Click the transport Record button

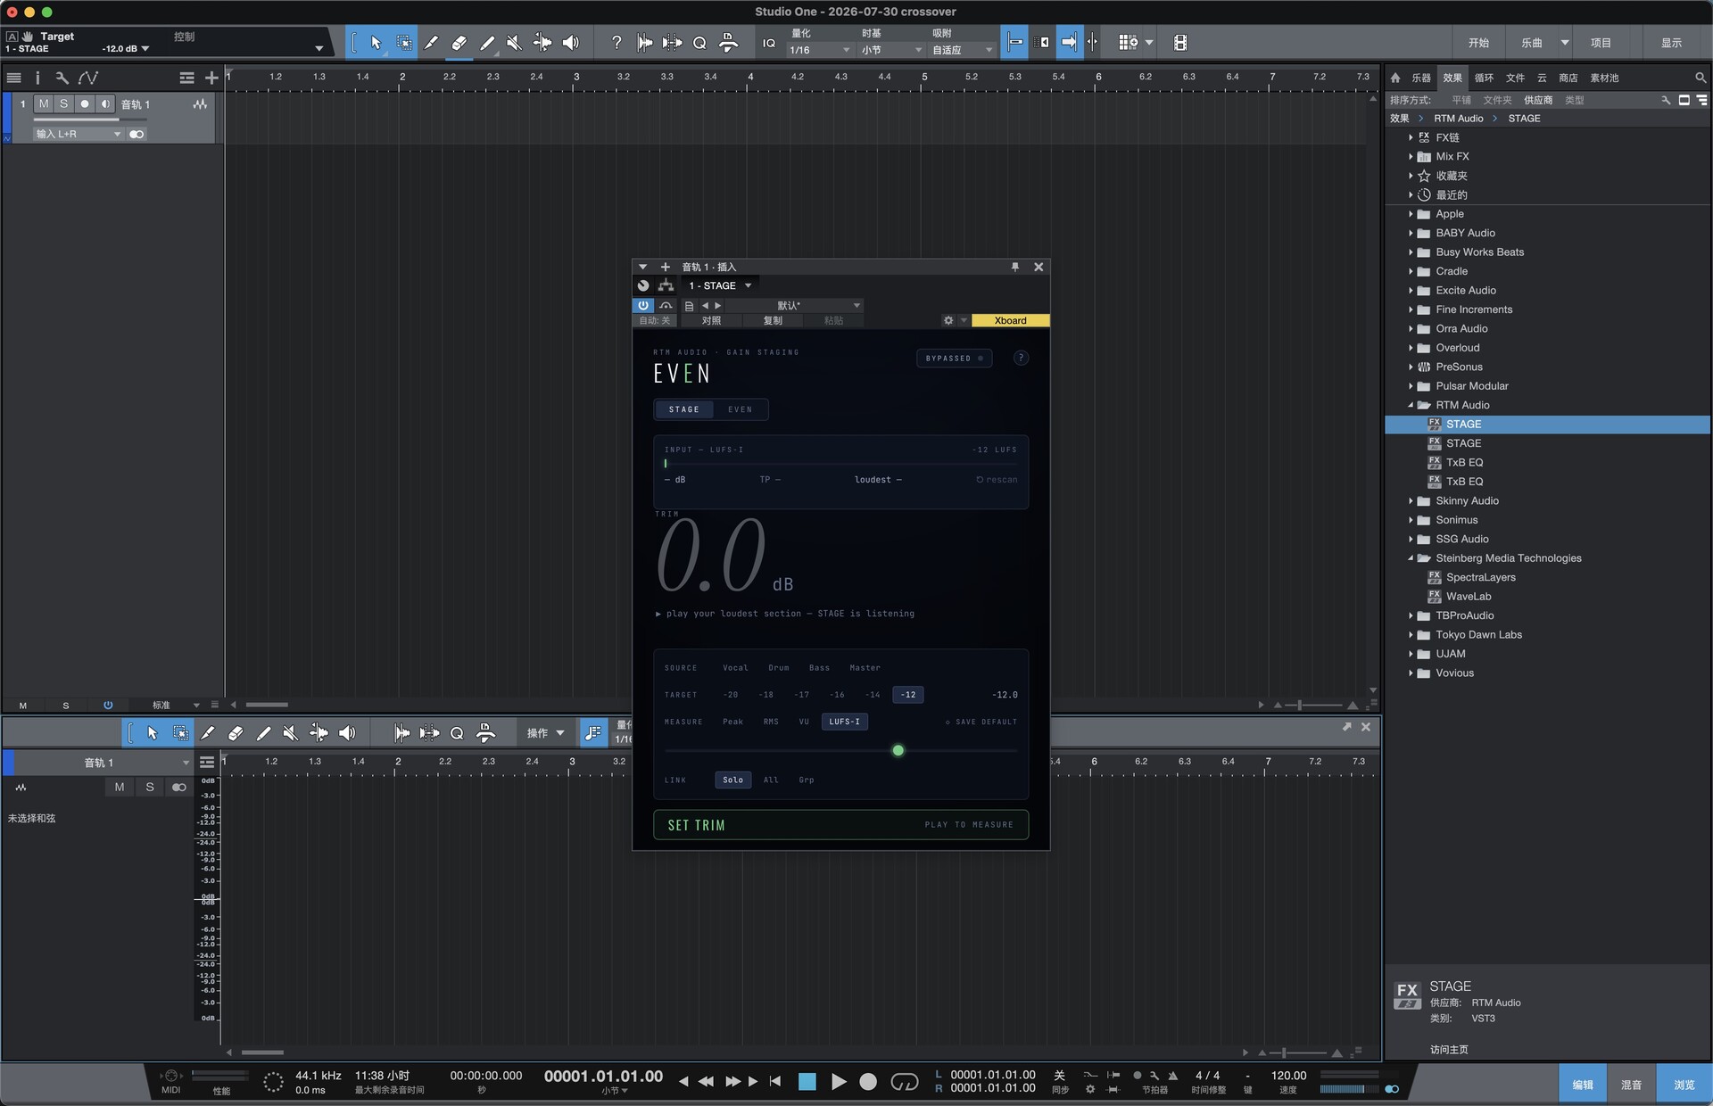tap(868, 1081)
